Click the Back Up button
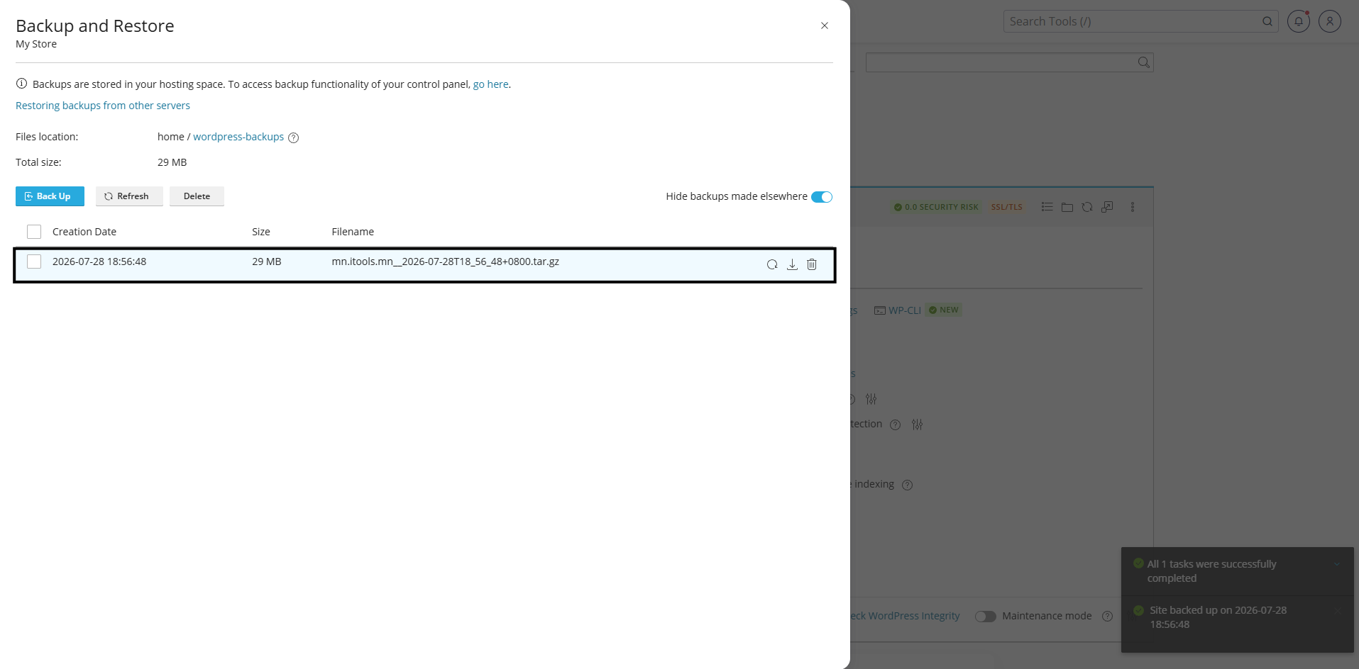The width and height of the screenshot is (1359, 669). 50,196
